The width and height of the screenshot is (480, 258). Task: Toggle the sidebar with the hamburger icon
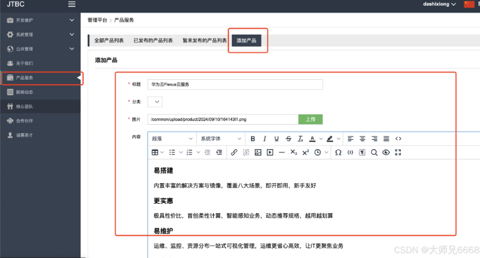point(72,4)
